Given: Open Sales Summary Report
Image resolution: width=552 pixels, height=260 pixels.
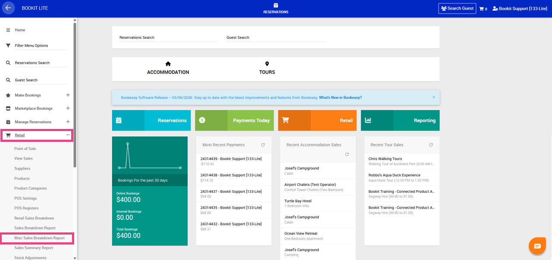Looking at the screenshot, I should click(x=34, y=248).
